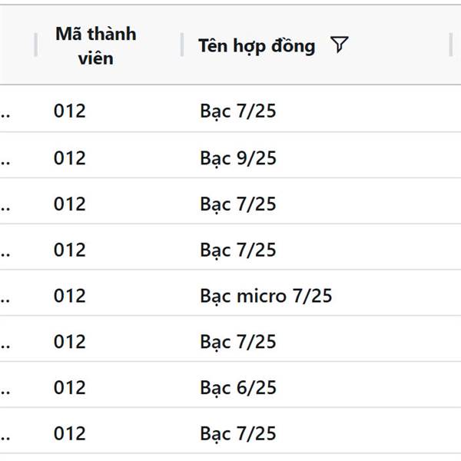Sort by Mã thành viên header
461x461 pixels.
pyautogui.click(x=96, y=45)
